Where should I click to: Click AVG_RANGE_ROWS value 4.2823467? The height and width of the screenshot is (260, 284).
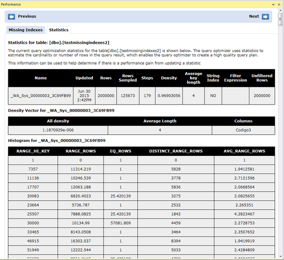coord(245,214)
